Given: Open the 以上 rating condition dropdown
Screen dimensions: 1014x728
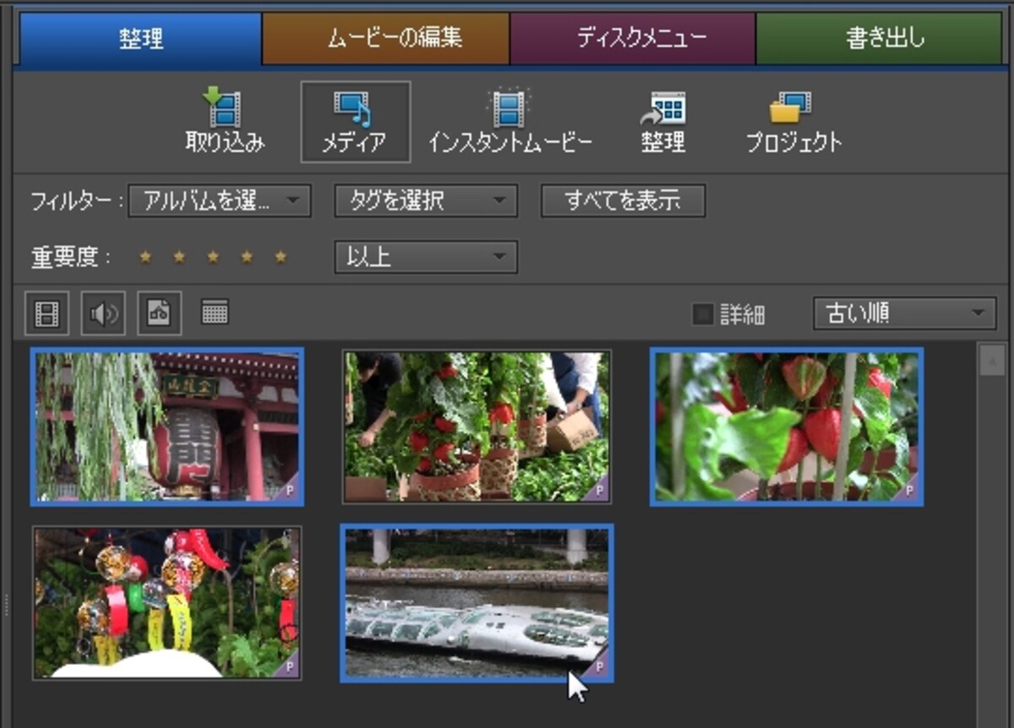Looking at the screenshot, I should coord(426,257).
